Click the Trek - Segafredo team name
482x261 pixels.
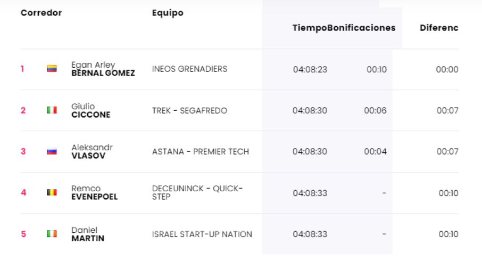[x=189, y=110]
